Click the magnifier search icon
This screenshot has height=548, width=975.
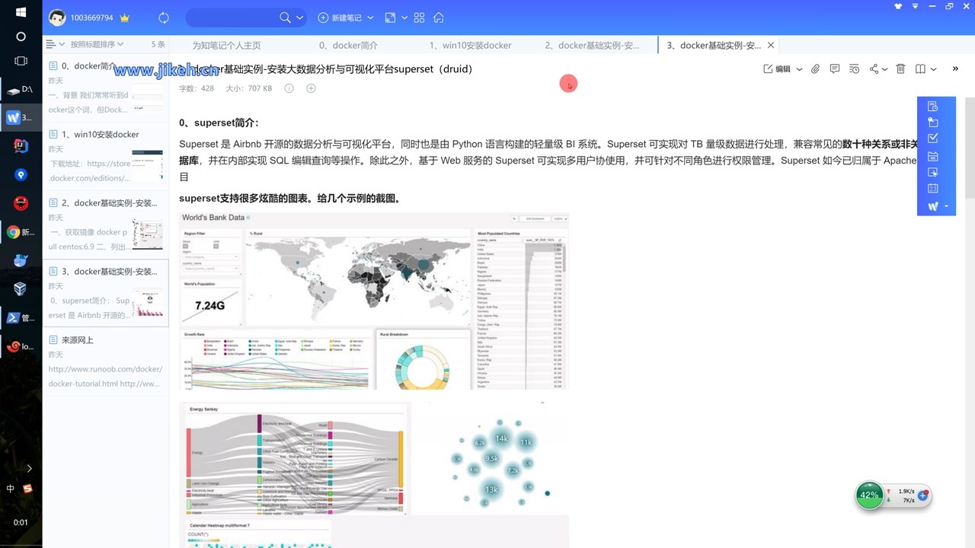coord(285,18)
